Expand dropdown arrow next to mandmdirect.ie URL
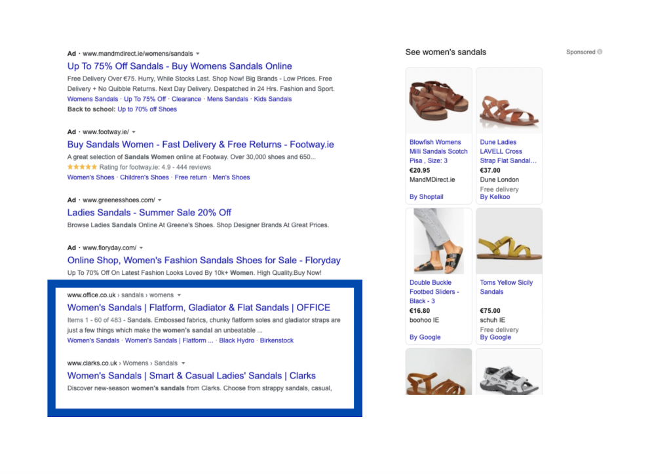 tap(198, 54)
